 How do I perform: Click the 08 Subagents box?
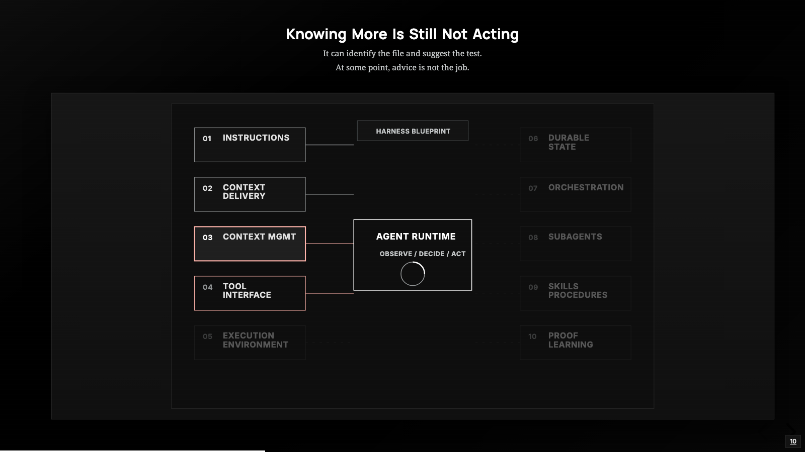point(575,244)
